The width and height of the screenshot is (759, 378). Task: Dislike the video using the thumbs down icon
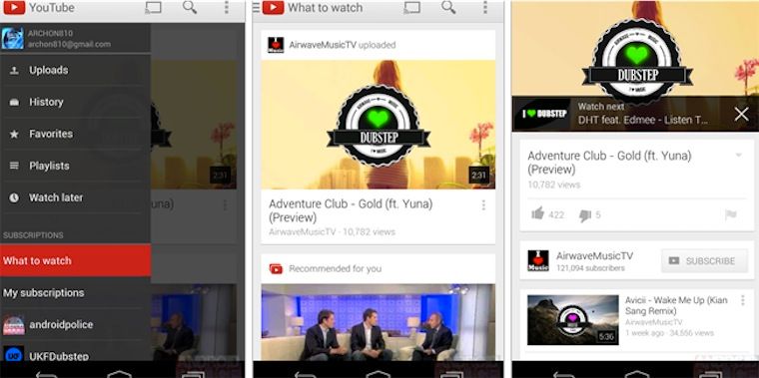[585, 215]
